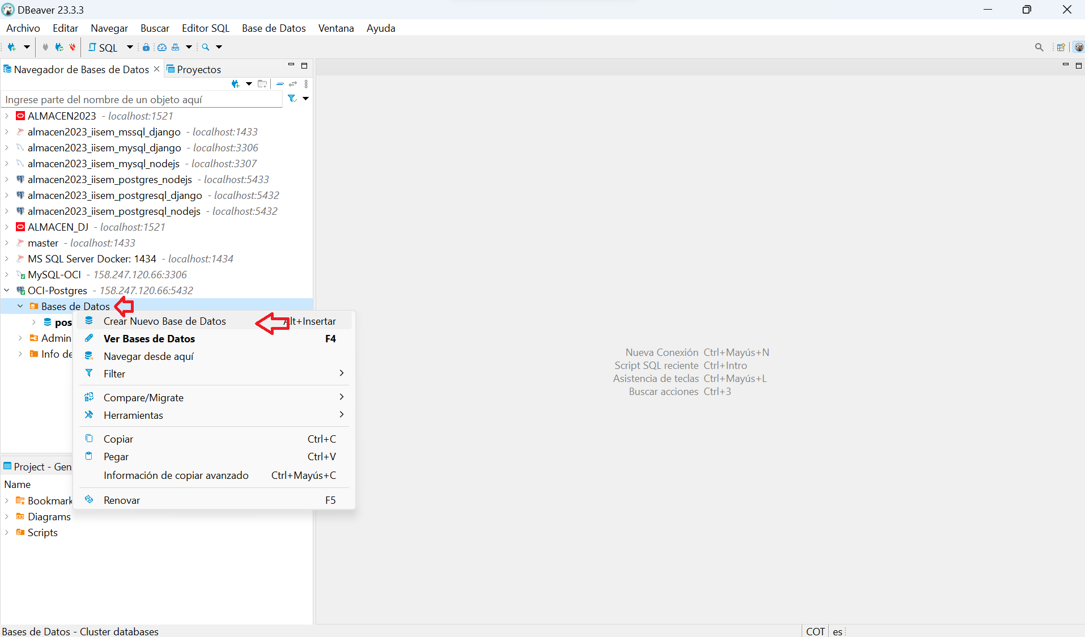Open dropdown next to filter funnel icon
This screenshot has width=1085, height=637.
click(x=305, y=99)
